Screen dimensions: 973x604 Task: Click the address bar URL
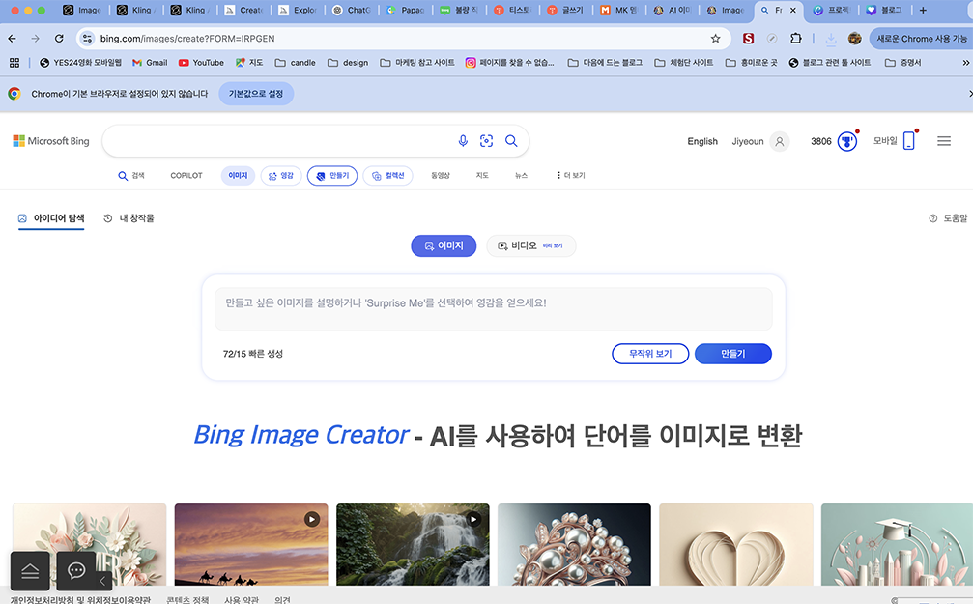187,39
